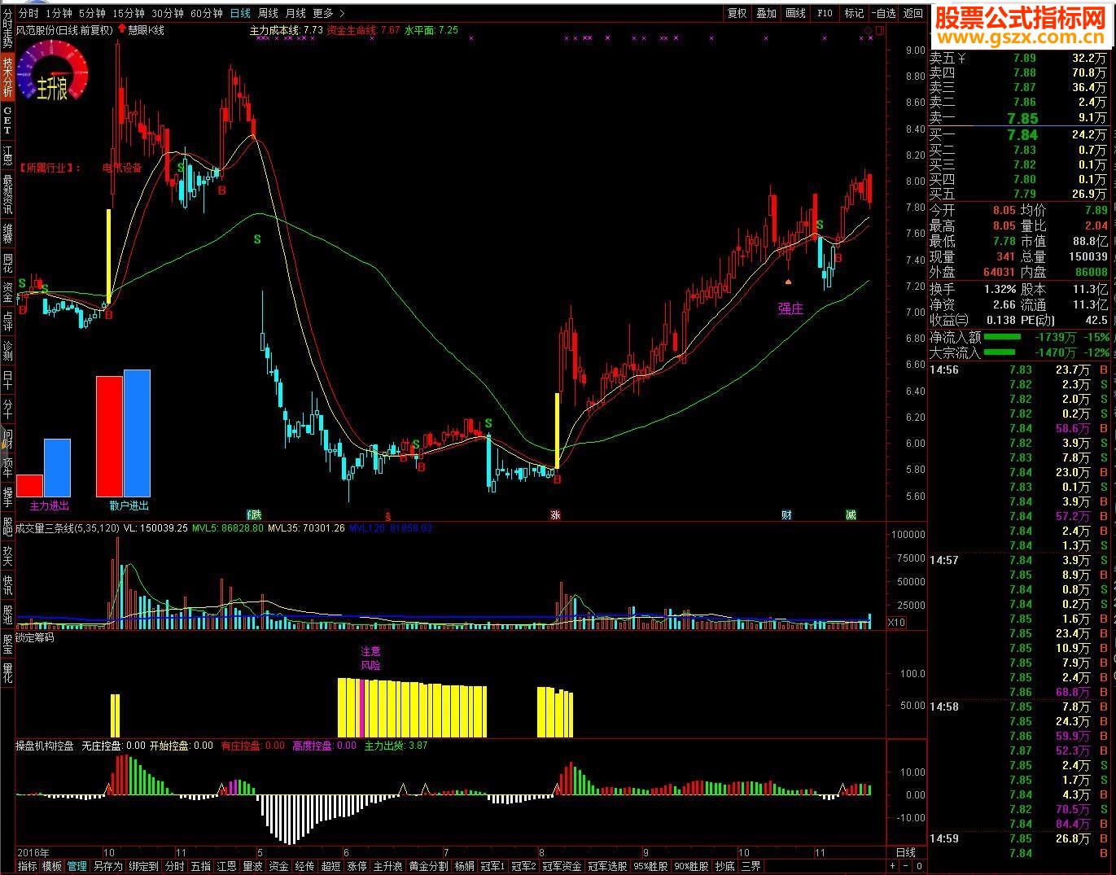
Task: Click the 买一 price 7.84
Action: click(1022, 135)
